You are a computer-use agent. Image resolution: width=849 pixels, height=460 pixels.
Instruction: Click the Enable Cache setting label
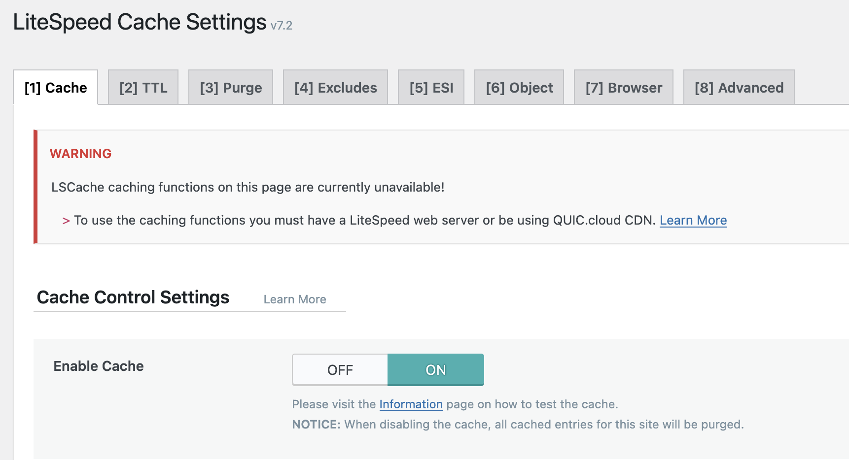pos(99,366)
